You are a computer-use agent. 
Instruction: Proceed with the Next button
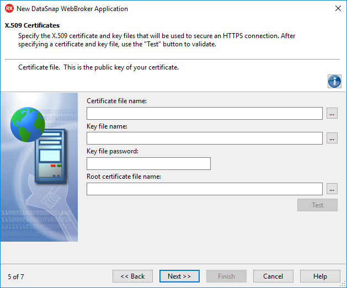click(179, 276)
